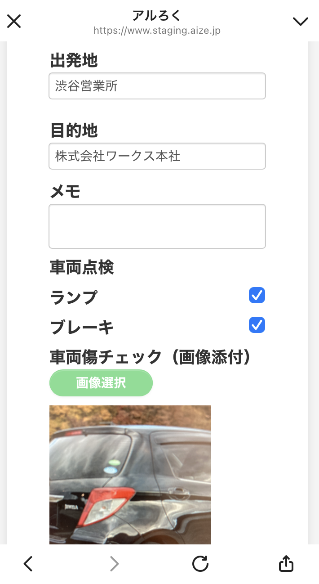This screenshot has width=319, height=584.
Task: Close the in-app browser with X
Action: tap(14, 21)
